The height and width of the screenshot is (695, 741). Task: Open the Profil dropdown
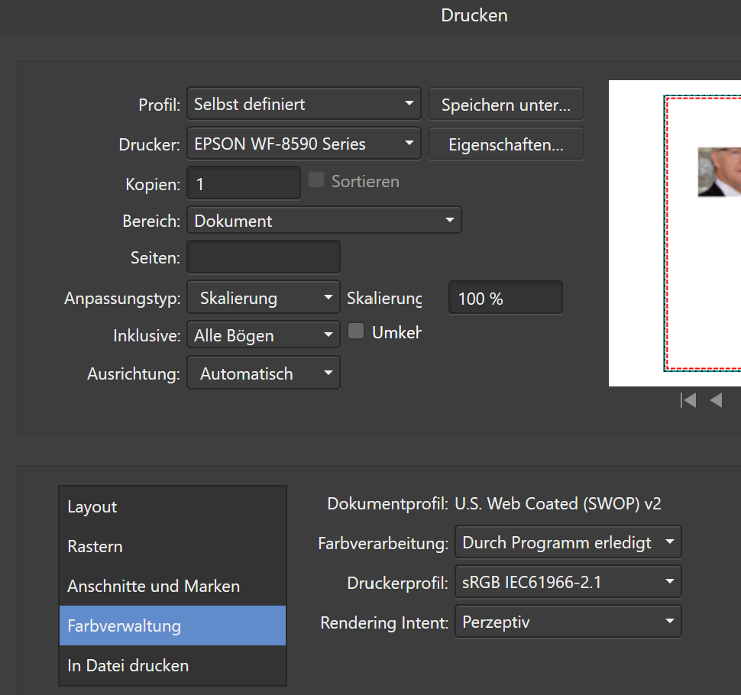303,104
